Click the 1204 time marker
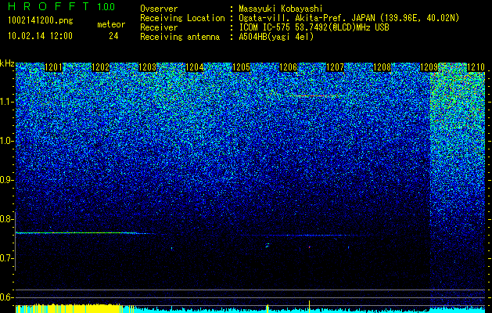Image resolution: width=492 pixels, height=313 pixels. click(195, 67)
